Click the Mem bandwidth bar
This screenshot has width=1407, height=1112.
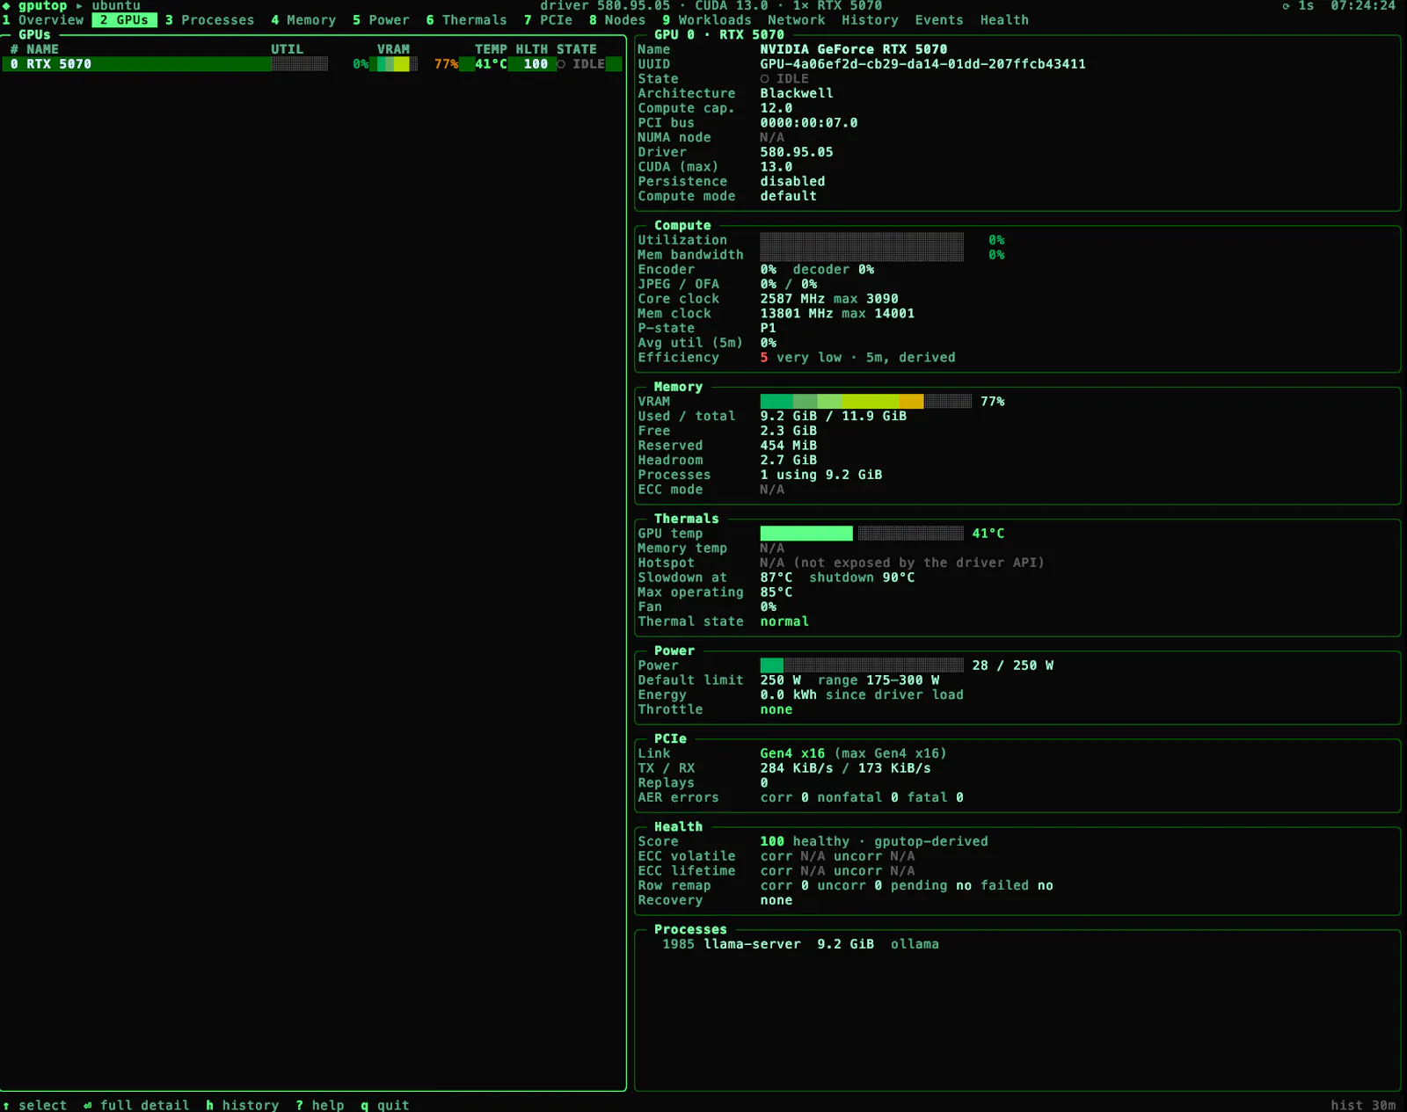tap(862, 255)
